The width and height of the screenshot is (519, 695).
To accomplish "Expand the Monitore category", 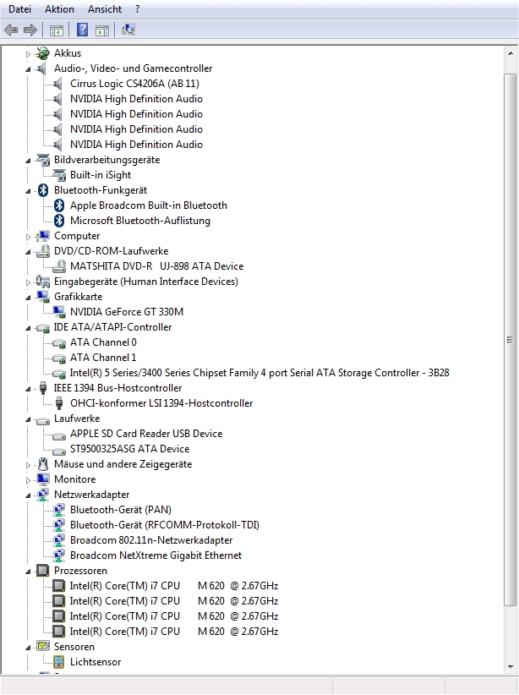I will point(28,479).
